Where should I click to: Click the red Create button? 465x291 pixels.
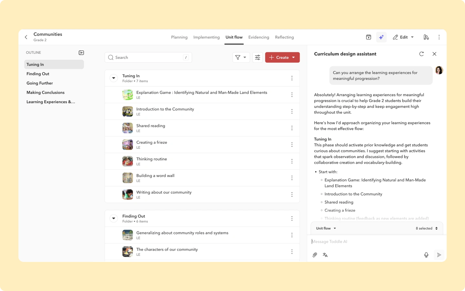(282, 58)
